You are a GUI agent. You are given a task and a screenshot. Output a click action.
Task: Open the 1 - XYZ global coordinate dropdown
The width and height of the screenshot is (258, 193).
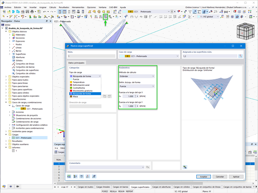tap(208, 17)
